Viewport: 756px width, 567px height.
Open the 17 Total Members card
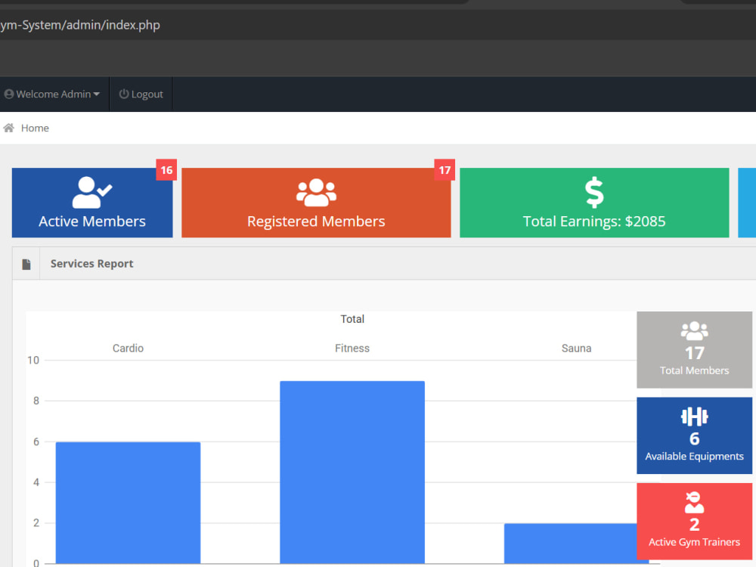pyautogui.click(x=694, y=349)
